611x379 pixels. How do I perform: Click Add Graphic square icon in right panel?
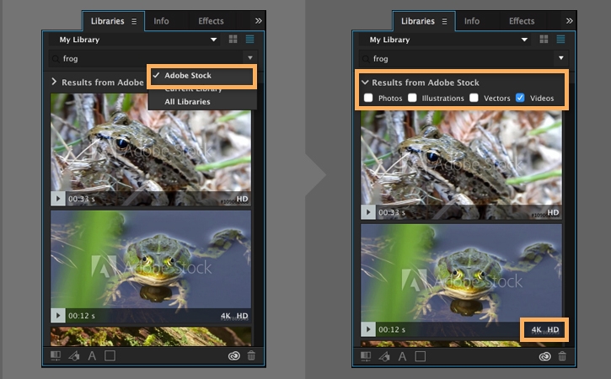pos(420,356)
